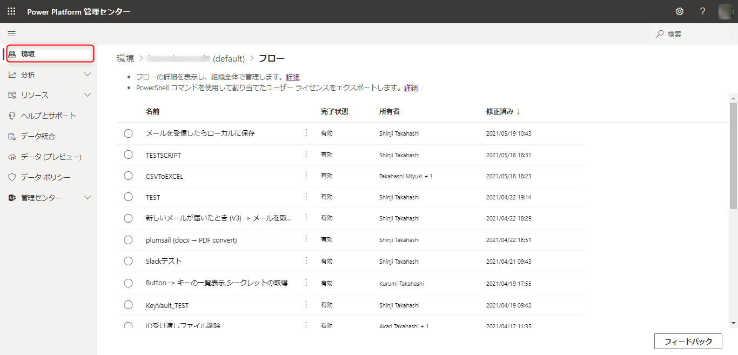Open more options for KeyVault_TEST flow
Viewport: 738px width, 355px height.
tap(306, 304)
